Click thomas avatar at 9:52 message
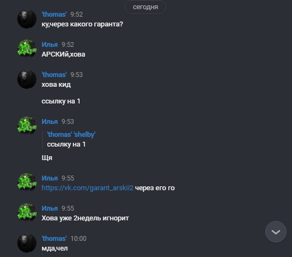The width and height of the screenshot is (292, 257). [27, 19]
